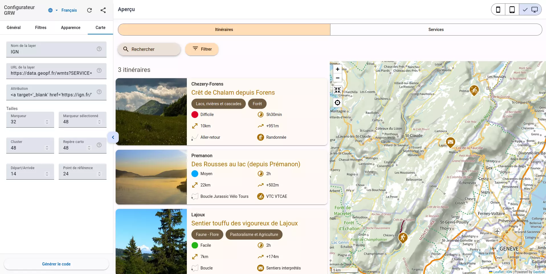The height and width of the screenshot is (274, 546).
Task: Activate the geolocation crosshair control
Action: pyautogui.click(x=337, y=102)
